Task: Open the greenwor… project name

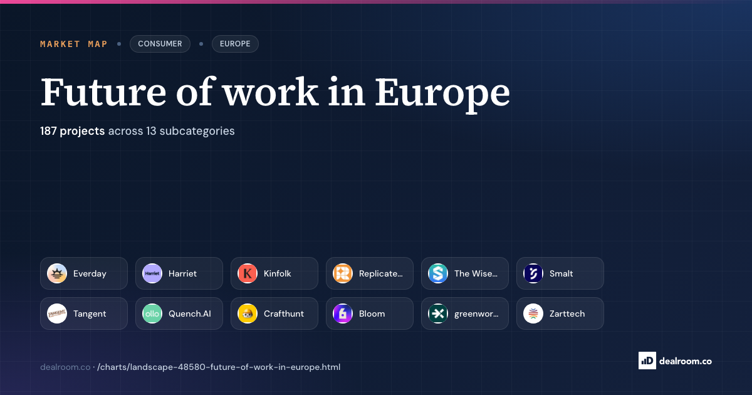Action: 477,313
